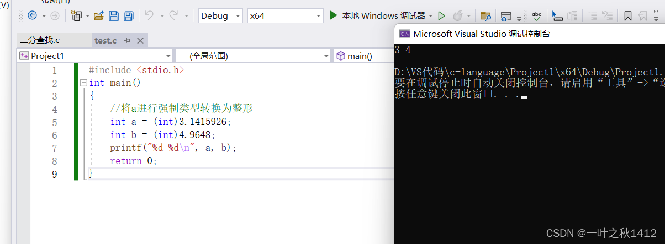
Task: Click the Project1 icon in navigation bar
Action: coord(24,56)
